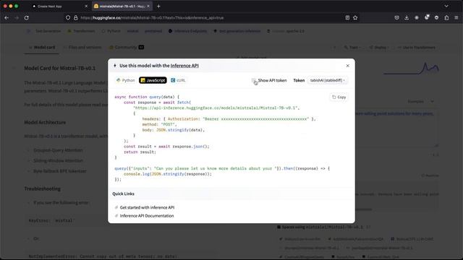Expand the Deploy dropdown on model page
This screenshot has width=463, height=260.
pyautogui.click(x=379, y=48)
